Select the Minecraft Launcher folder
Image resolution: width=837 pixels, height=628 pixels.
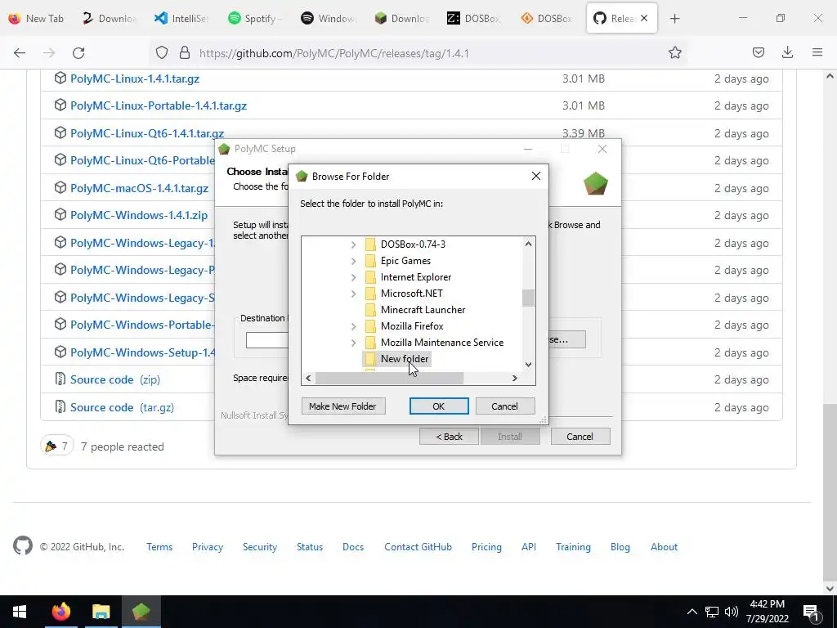click(423, 310)
